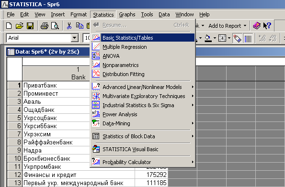This screenshot has width=285, height=187.
Task: Click the Nonparametrics histogram icon
Action: (96, 65)
